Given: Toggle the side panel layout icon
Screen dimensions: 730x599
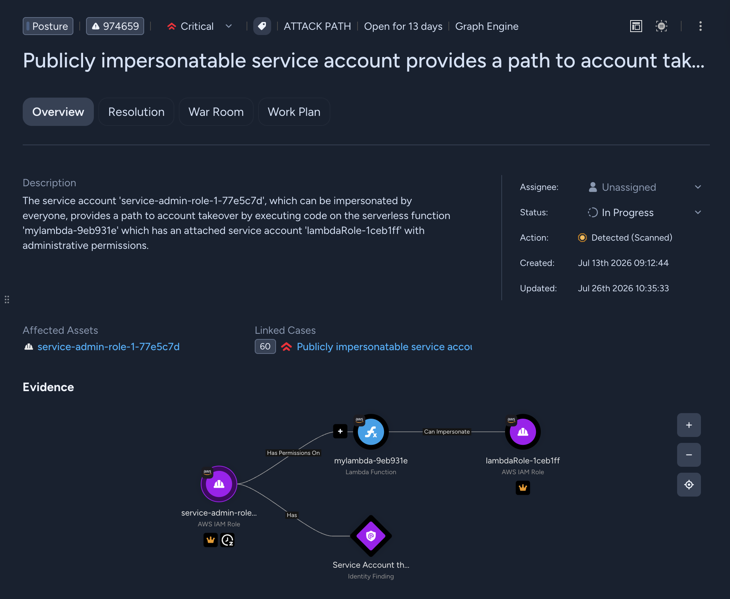Looking at the screenshot, I should click(x=636, y=26).
